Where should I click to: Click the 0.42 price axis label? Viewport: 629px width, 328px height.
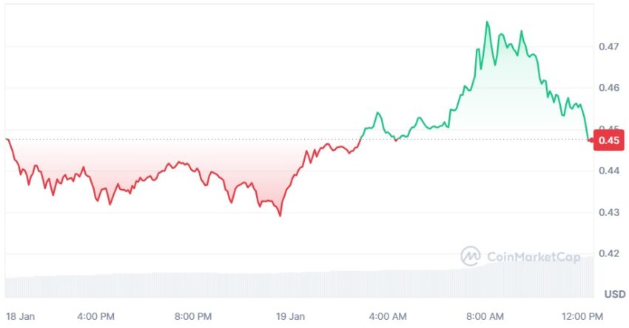tap(609, 253)
